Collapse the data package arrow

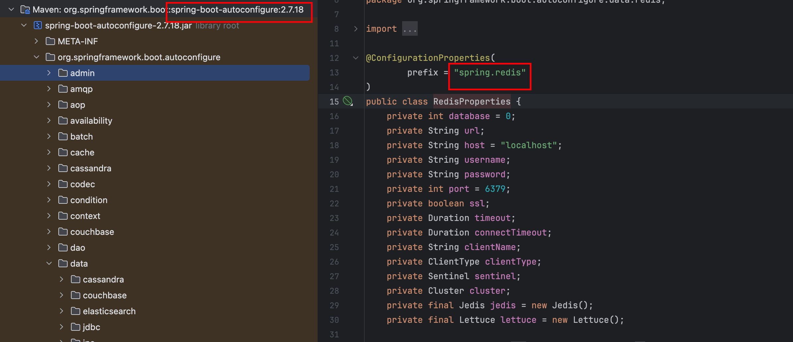(x=49, y=264)
